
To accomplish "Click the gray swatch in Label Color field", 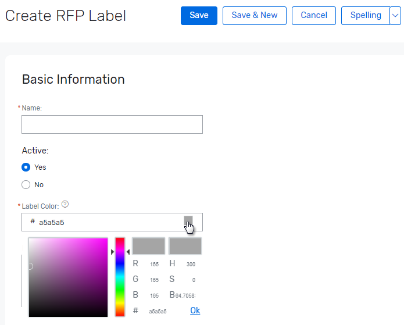I will point(188,220).
